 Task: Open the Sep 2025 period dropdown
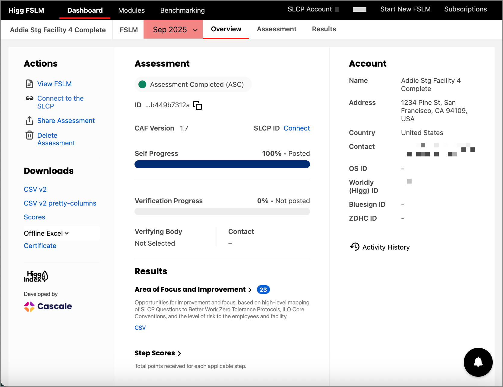pyautogui.click(x=174, y=30)
